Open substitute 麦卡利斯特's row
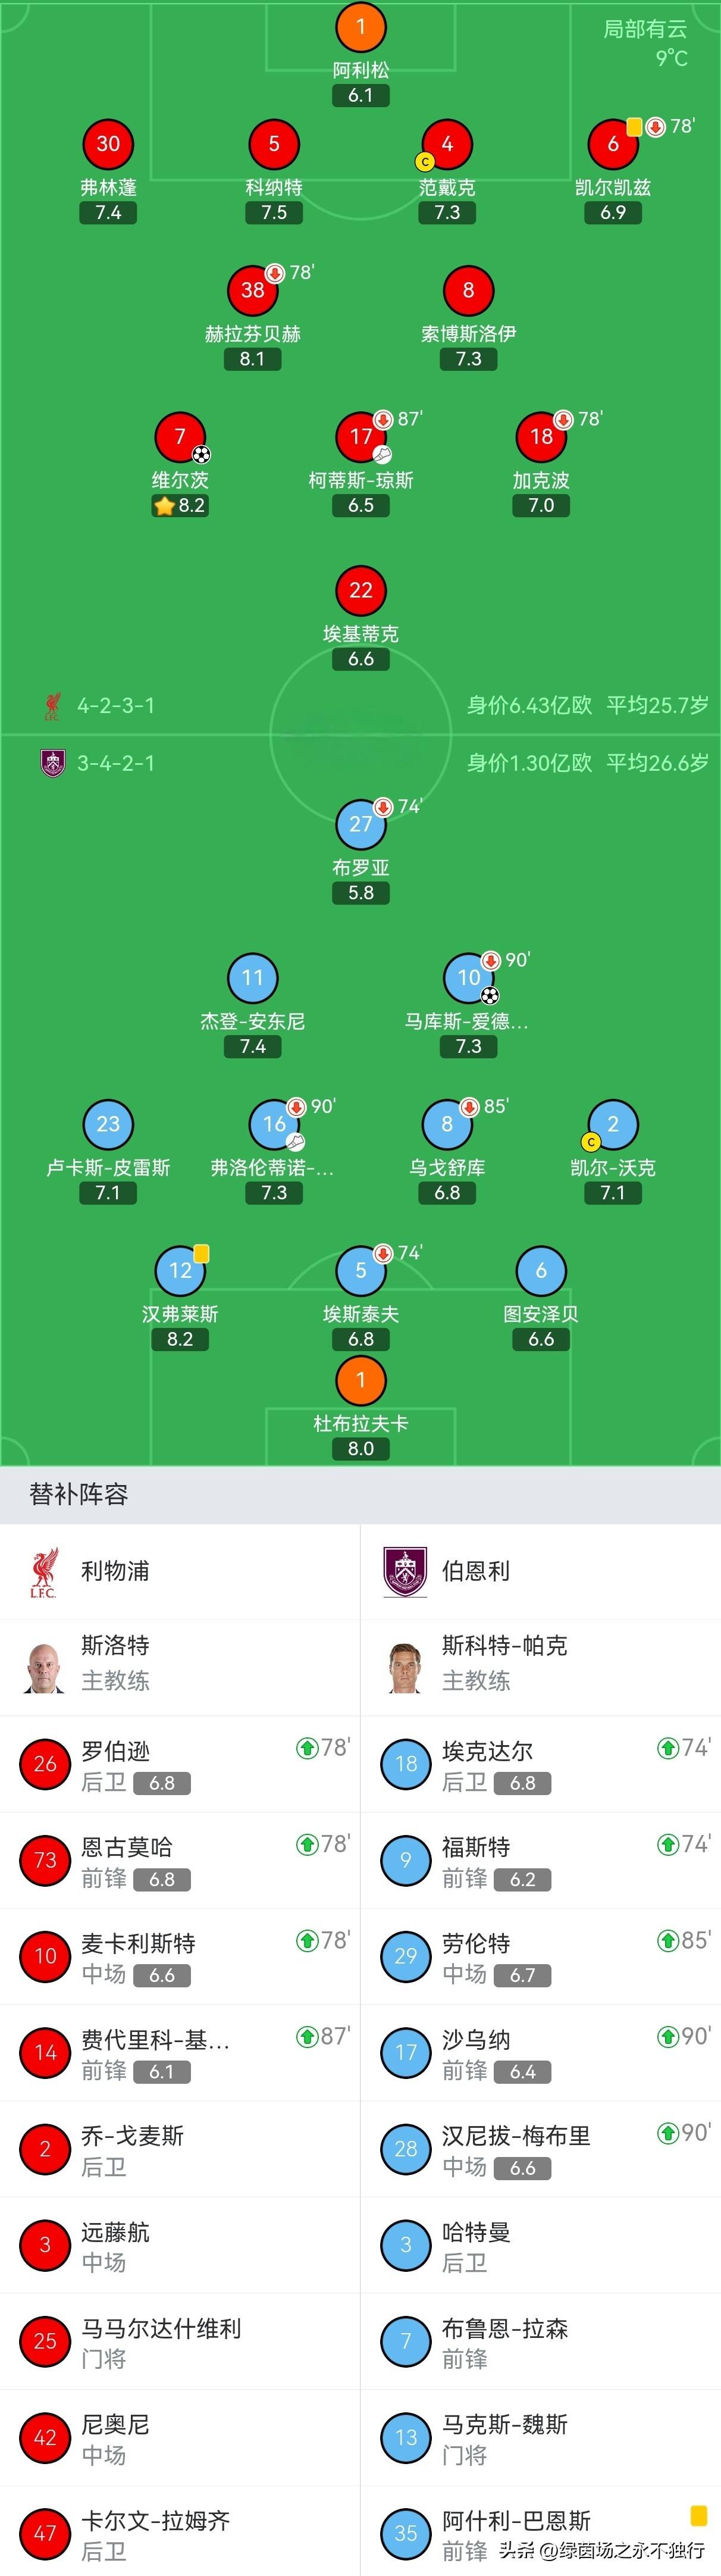Screen dimensions: 721x2576 coord(180,1956)
